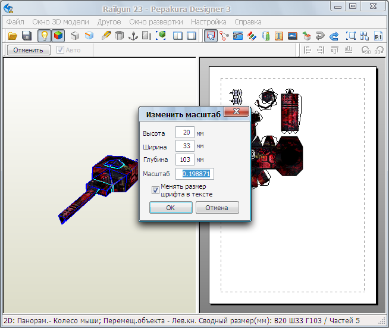The height and width of the screenshot is (328, 389).
Task: Click the gray undo arrow icon
Action: coord(320,36)
